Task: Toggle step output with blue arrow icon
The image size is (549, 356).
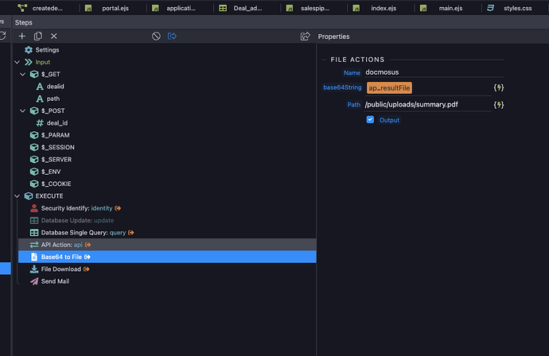Action: pyautogui.click(x=172, y=36)
